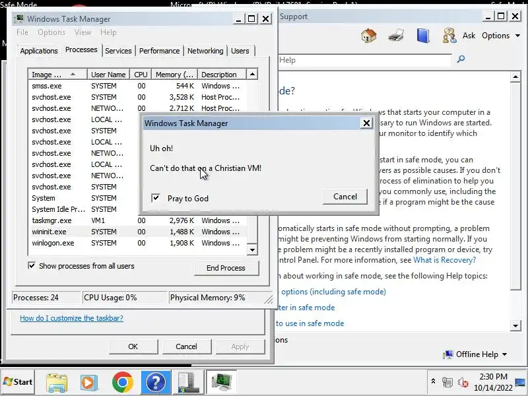Switch to the Services tab

click(x=118, y=51)
